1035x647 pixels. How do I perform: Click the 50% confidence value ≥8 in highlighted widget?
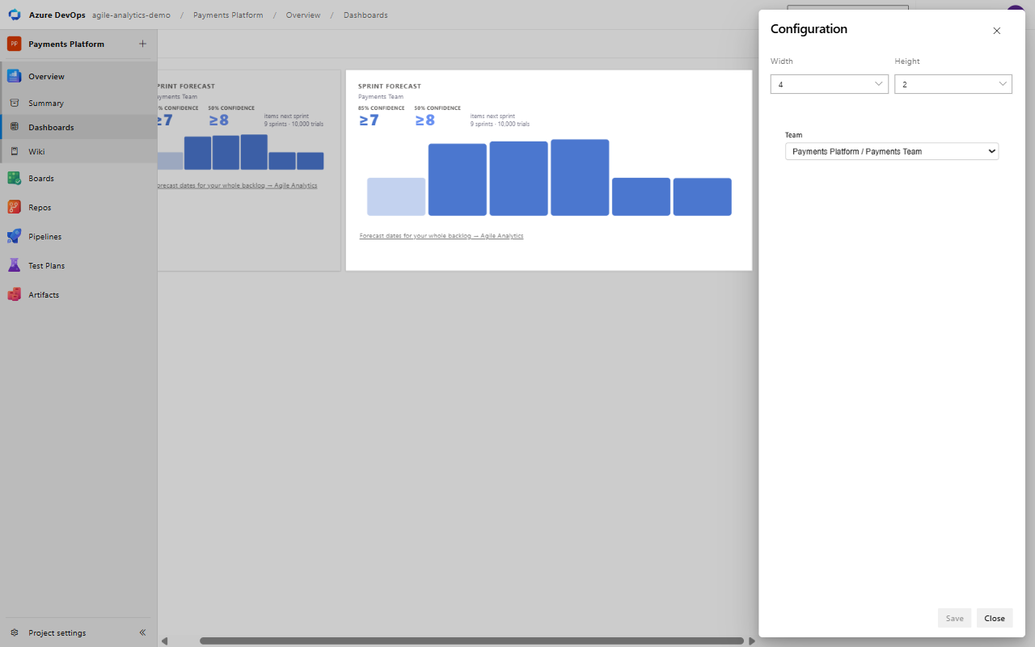pos(425,120)
